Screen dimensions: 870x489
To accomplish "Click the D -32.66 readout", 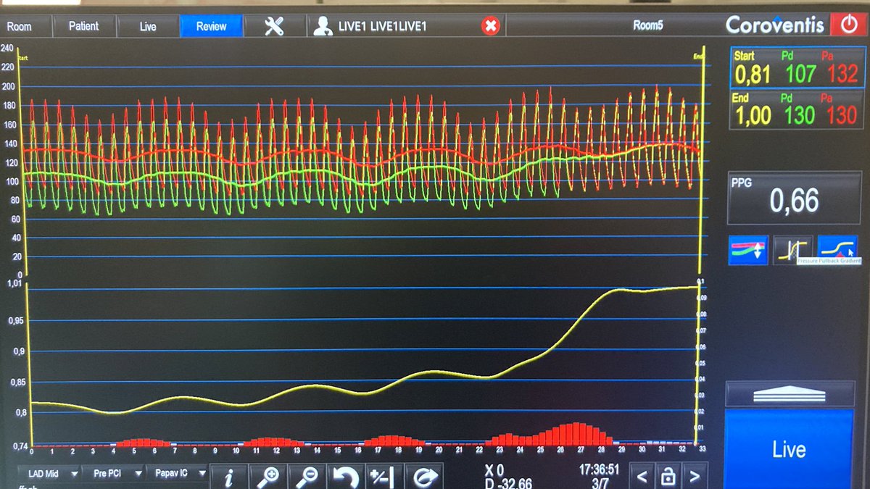I will [x=508, y=483].
